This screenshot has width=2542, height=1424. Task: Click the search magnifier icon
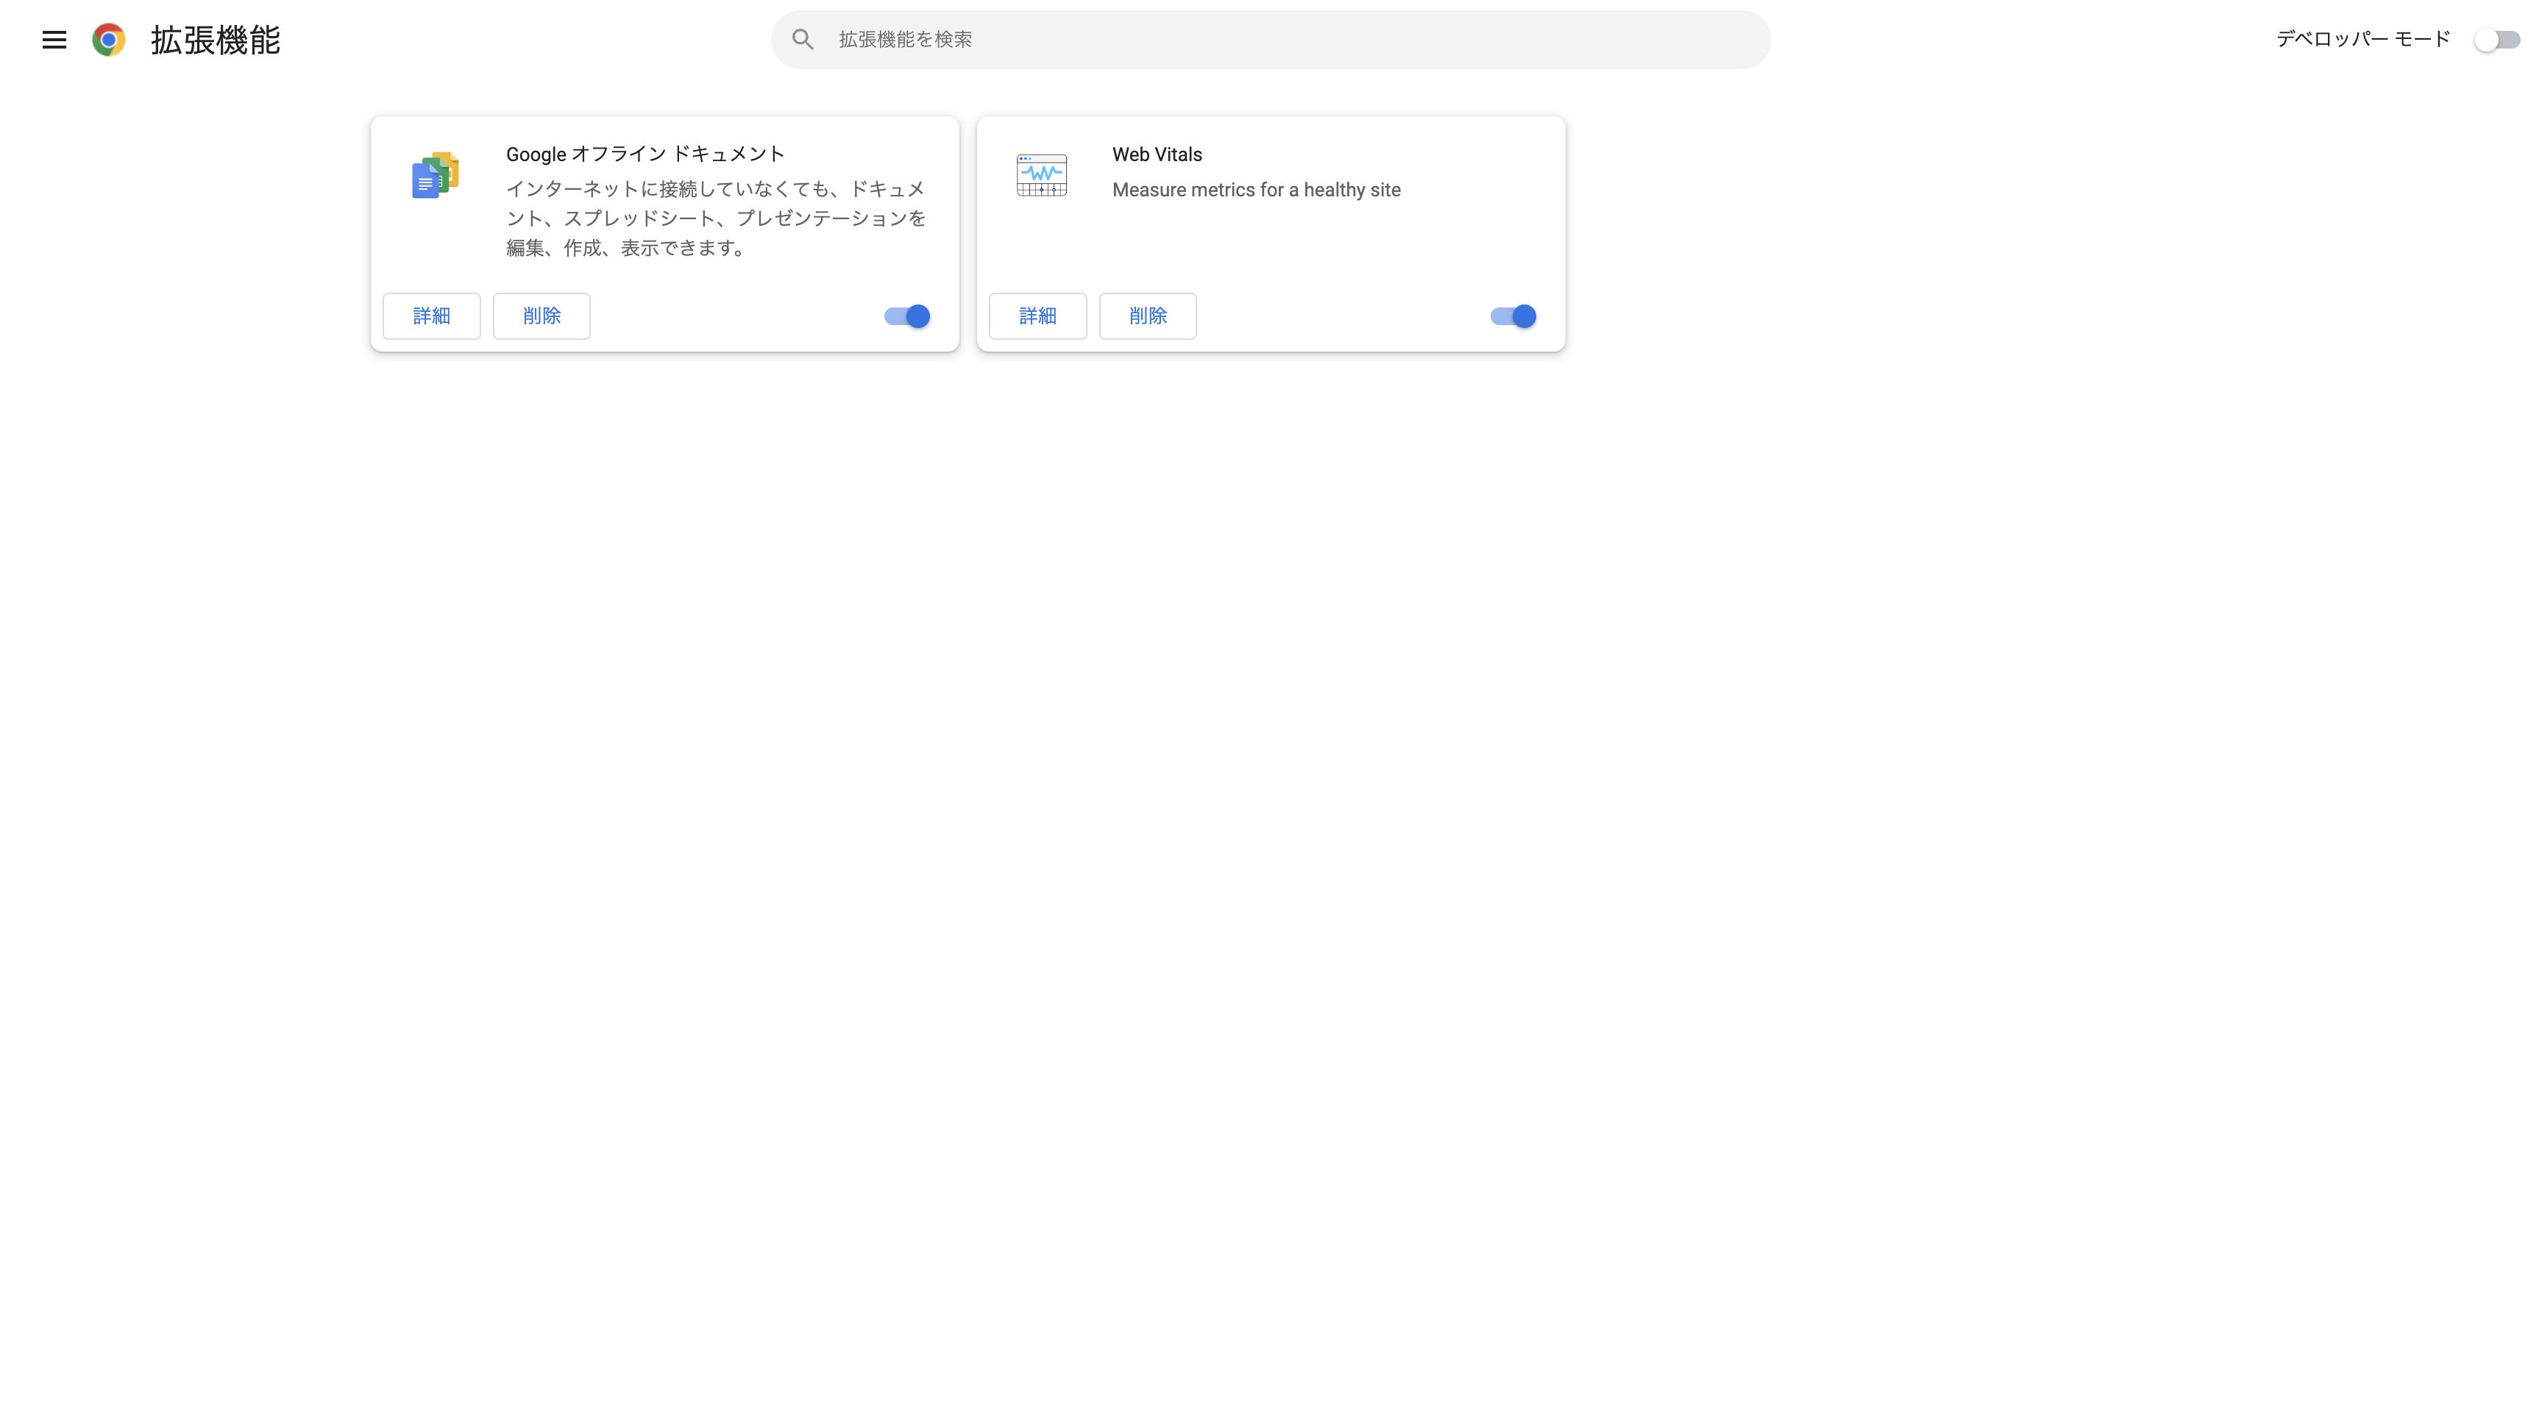(803, 40)
